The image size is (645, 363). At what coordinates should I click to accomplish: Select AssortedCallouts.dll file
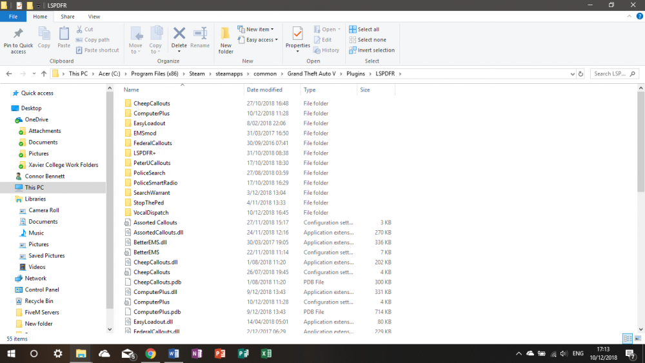pyautogui.click(x=158, y=232)
